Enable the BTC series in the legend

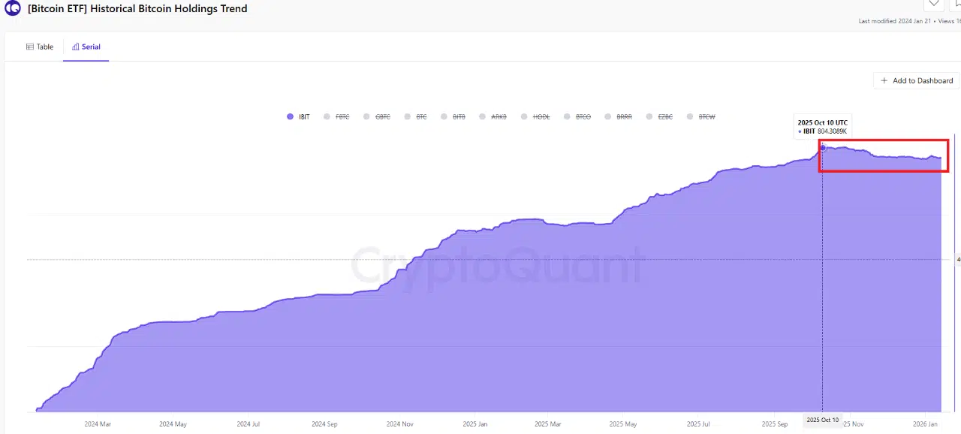(x=417, y=116)
